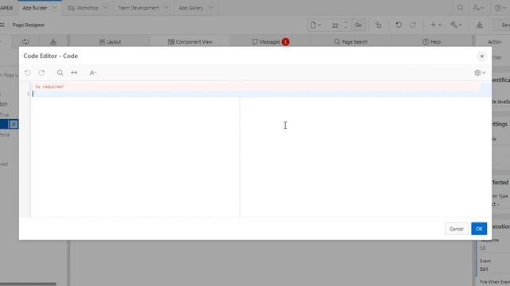Open the App Builder tab

[35, 8]
